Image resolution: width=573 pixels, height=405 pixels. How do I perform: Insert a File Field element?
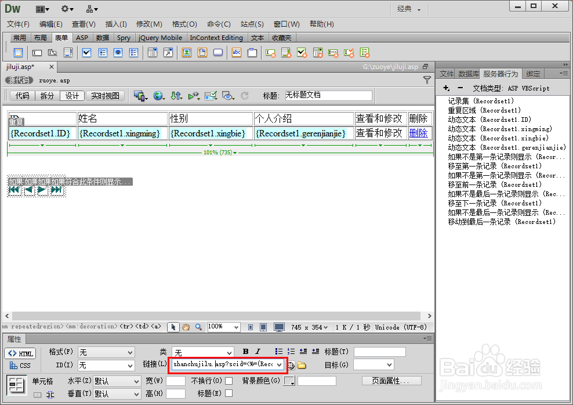(202, 53)
